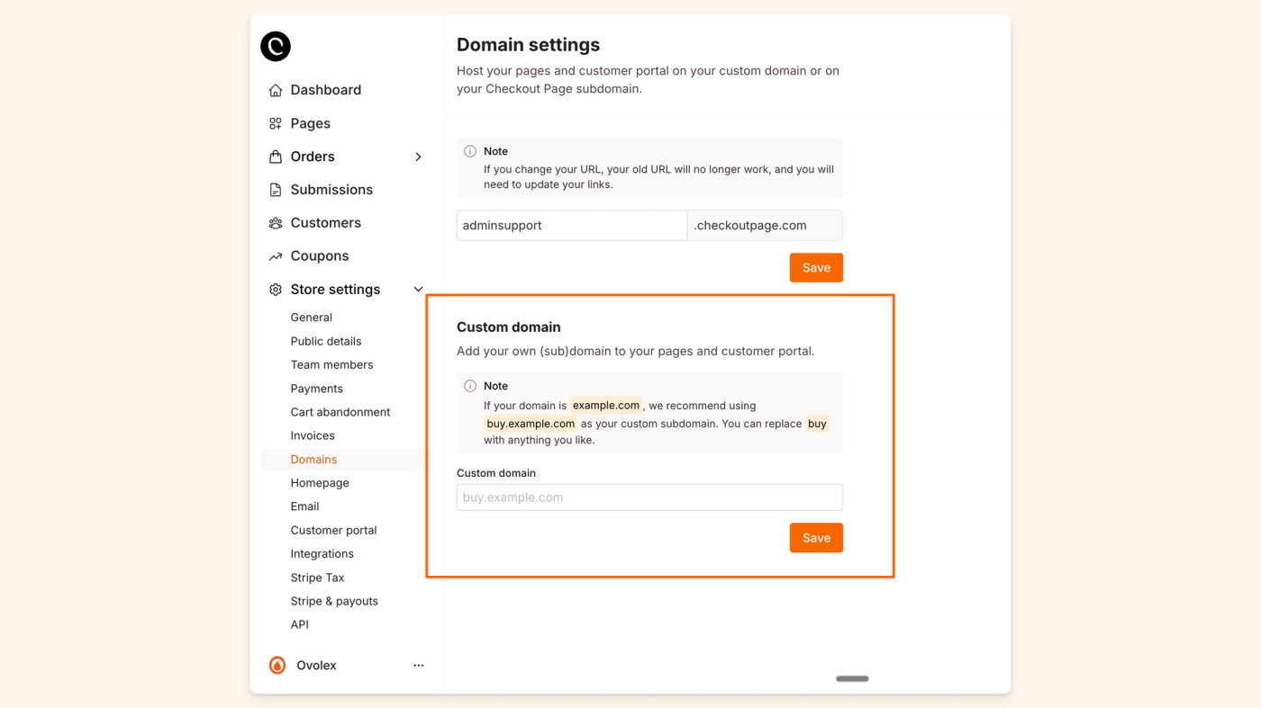The image size is (1261, 708).
Task: Click the info icon in the URL note
Action: pyautogui.click(x=469, y=150)
